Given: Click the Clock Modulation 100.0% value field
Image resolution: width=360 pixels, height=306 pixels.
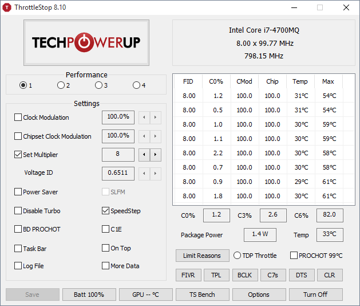Looking at the screenshot, I should [x=118, y=117].
